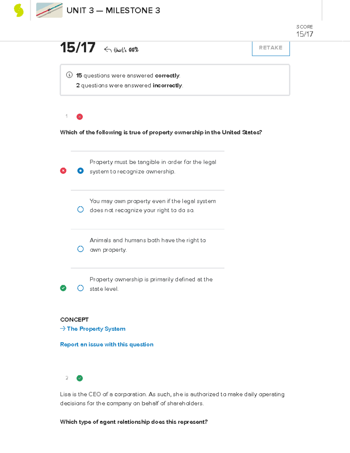Click the green checkmark beside the state level answer
Screen dimensions: 350x453
click(63, 288)
